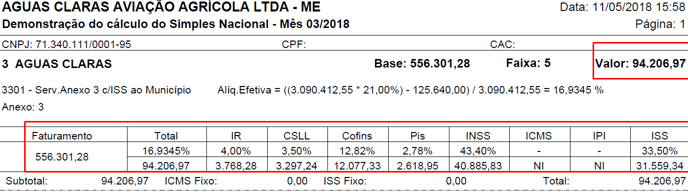Screen dimensions: 688x192
Task: Click the Faturamento column header
Action: coord(62,136)
